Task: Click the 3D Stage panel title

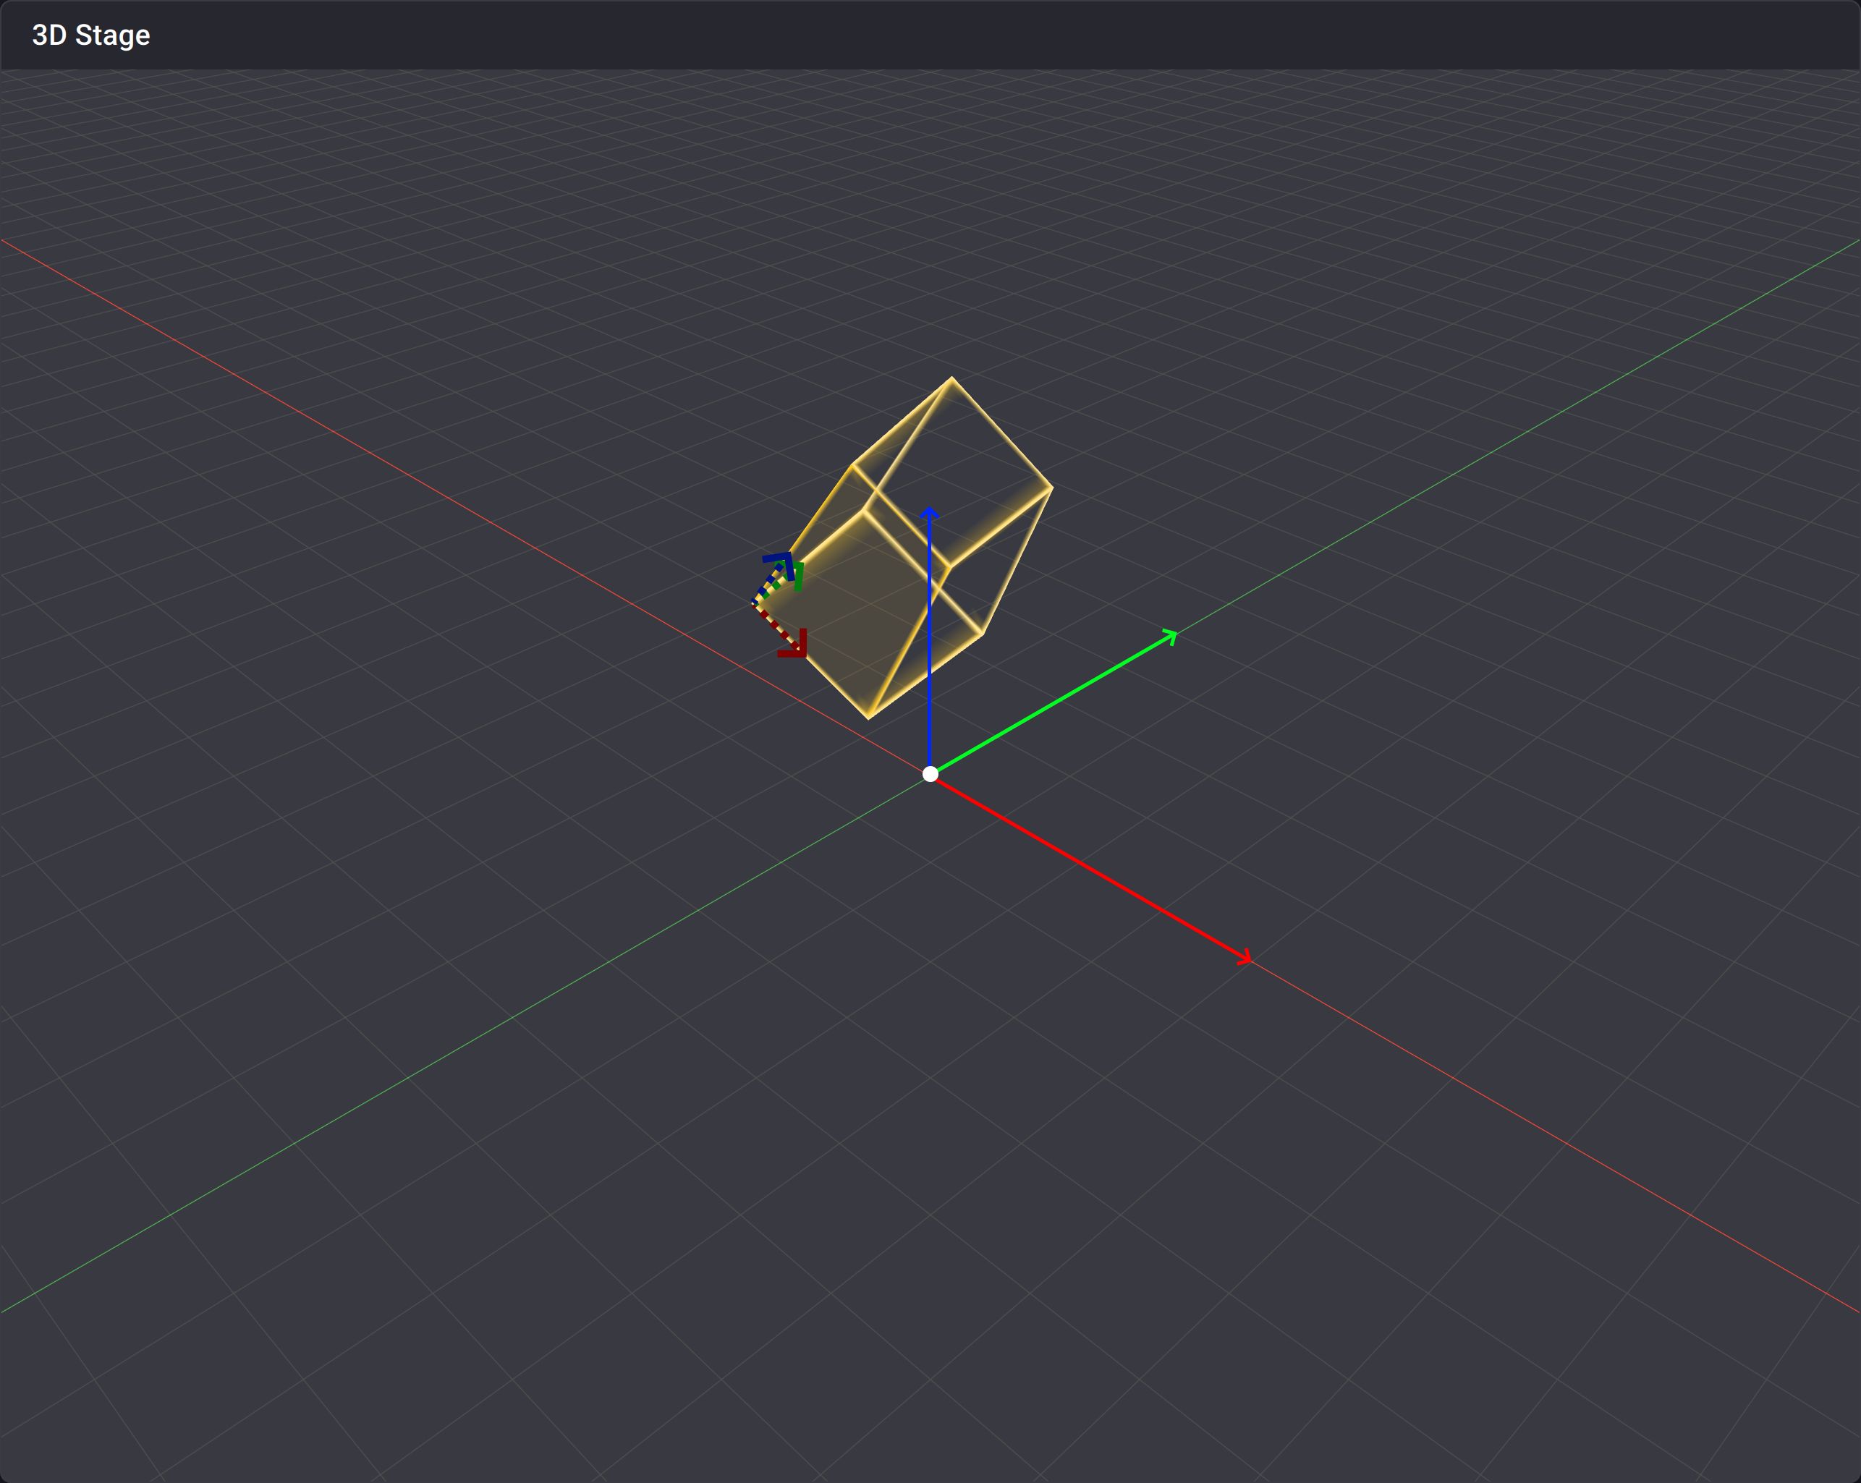Action: 90,35
